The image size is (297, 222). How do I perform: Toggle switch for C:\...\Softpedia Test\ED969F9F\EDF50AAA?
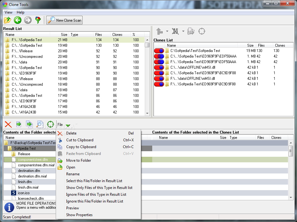(x=159, y=56)
